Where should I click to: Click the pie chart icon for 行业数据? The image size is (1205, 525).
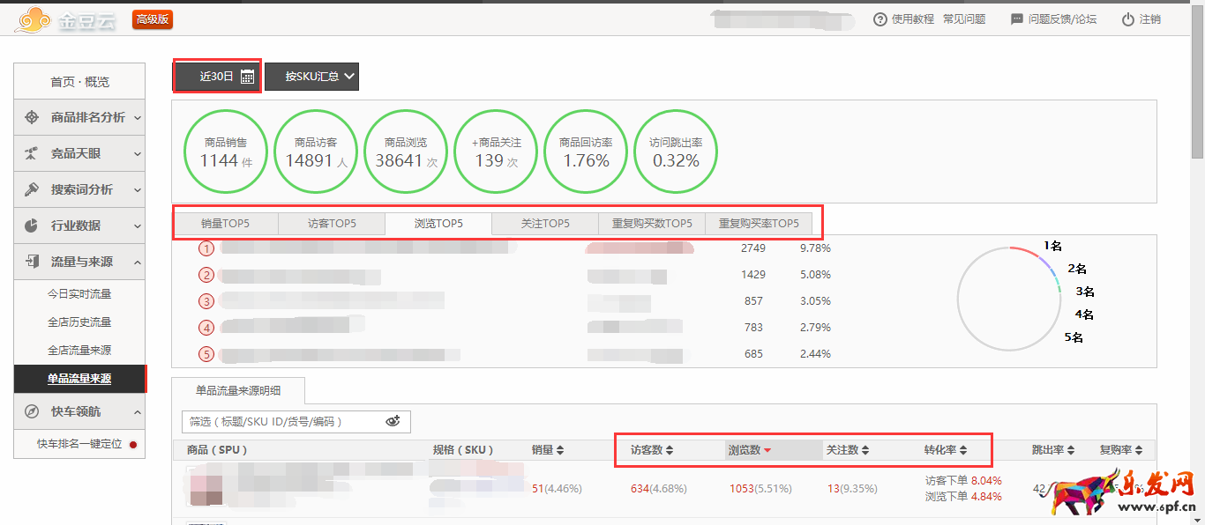pos(32,226)
